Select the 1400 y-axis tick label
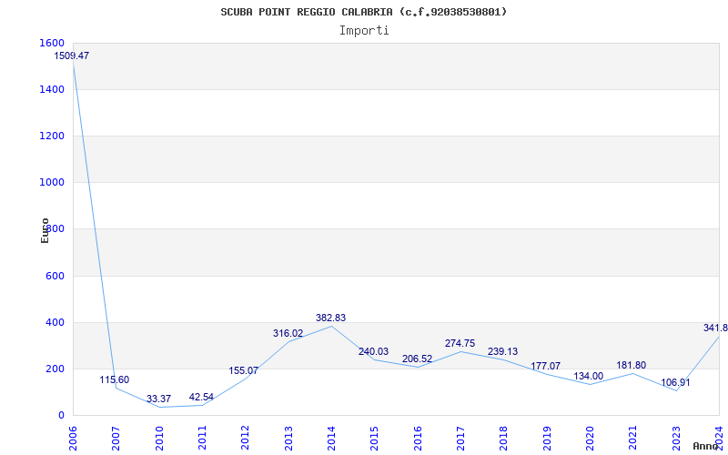Image resolution: width=728 pixels, height=455 pixels. (x=52, y=89)
